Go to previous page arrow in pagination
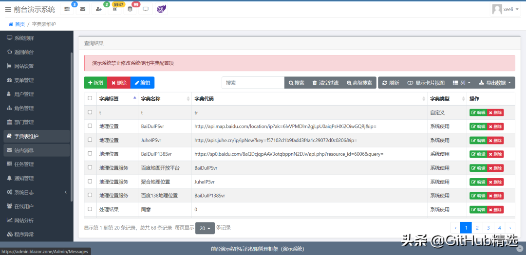Image resolution: width=526 pixels, height=255 pixels. (455, 228)
